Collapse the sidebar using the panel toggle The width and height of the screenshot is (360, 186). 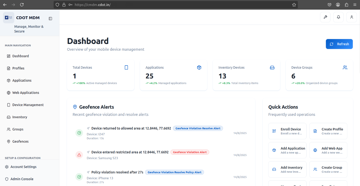coord(50,19)
